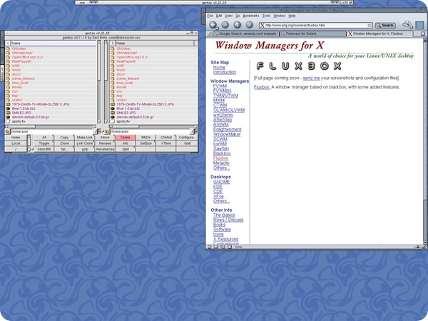Select Window Managers for X: Fluxbox tab
The height and width of the screenshot is (321, 428).
coord(379,34)
